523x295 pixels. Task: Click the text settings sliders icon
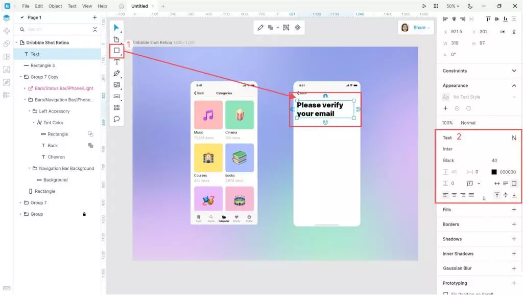point(514,138)
